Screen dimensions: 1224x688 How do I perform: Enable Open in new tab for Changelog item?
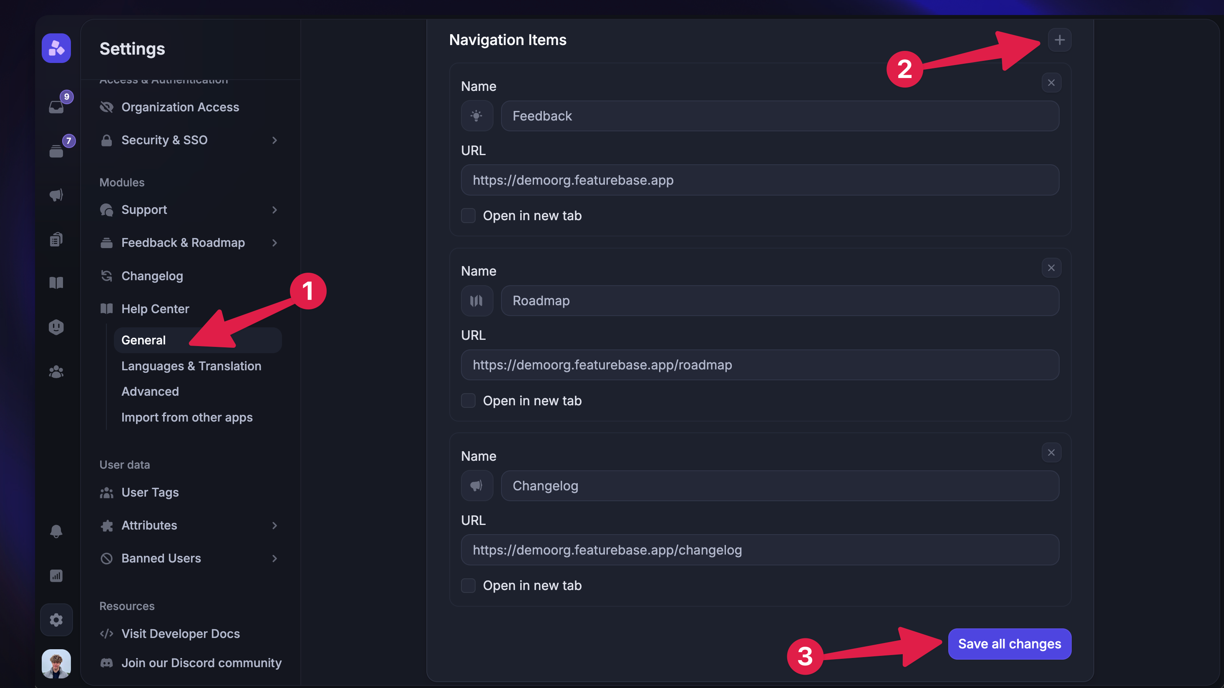[468, 585]
